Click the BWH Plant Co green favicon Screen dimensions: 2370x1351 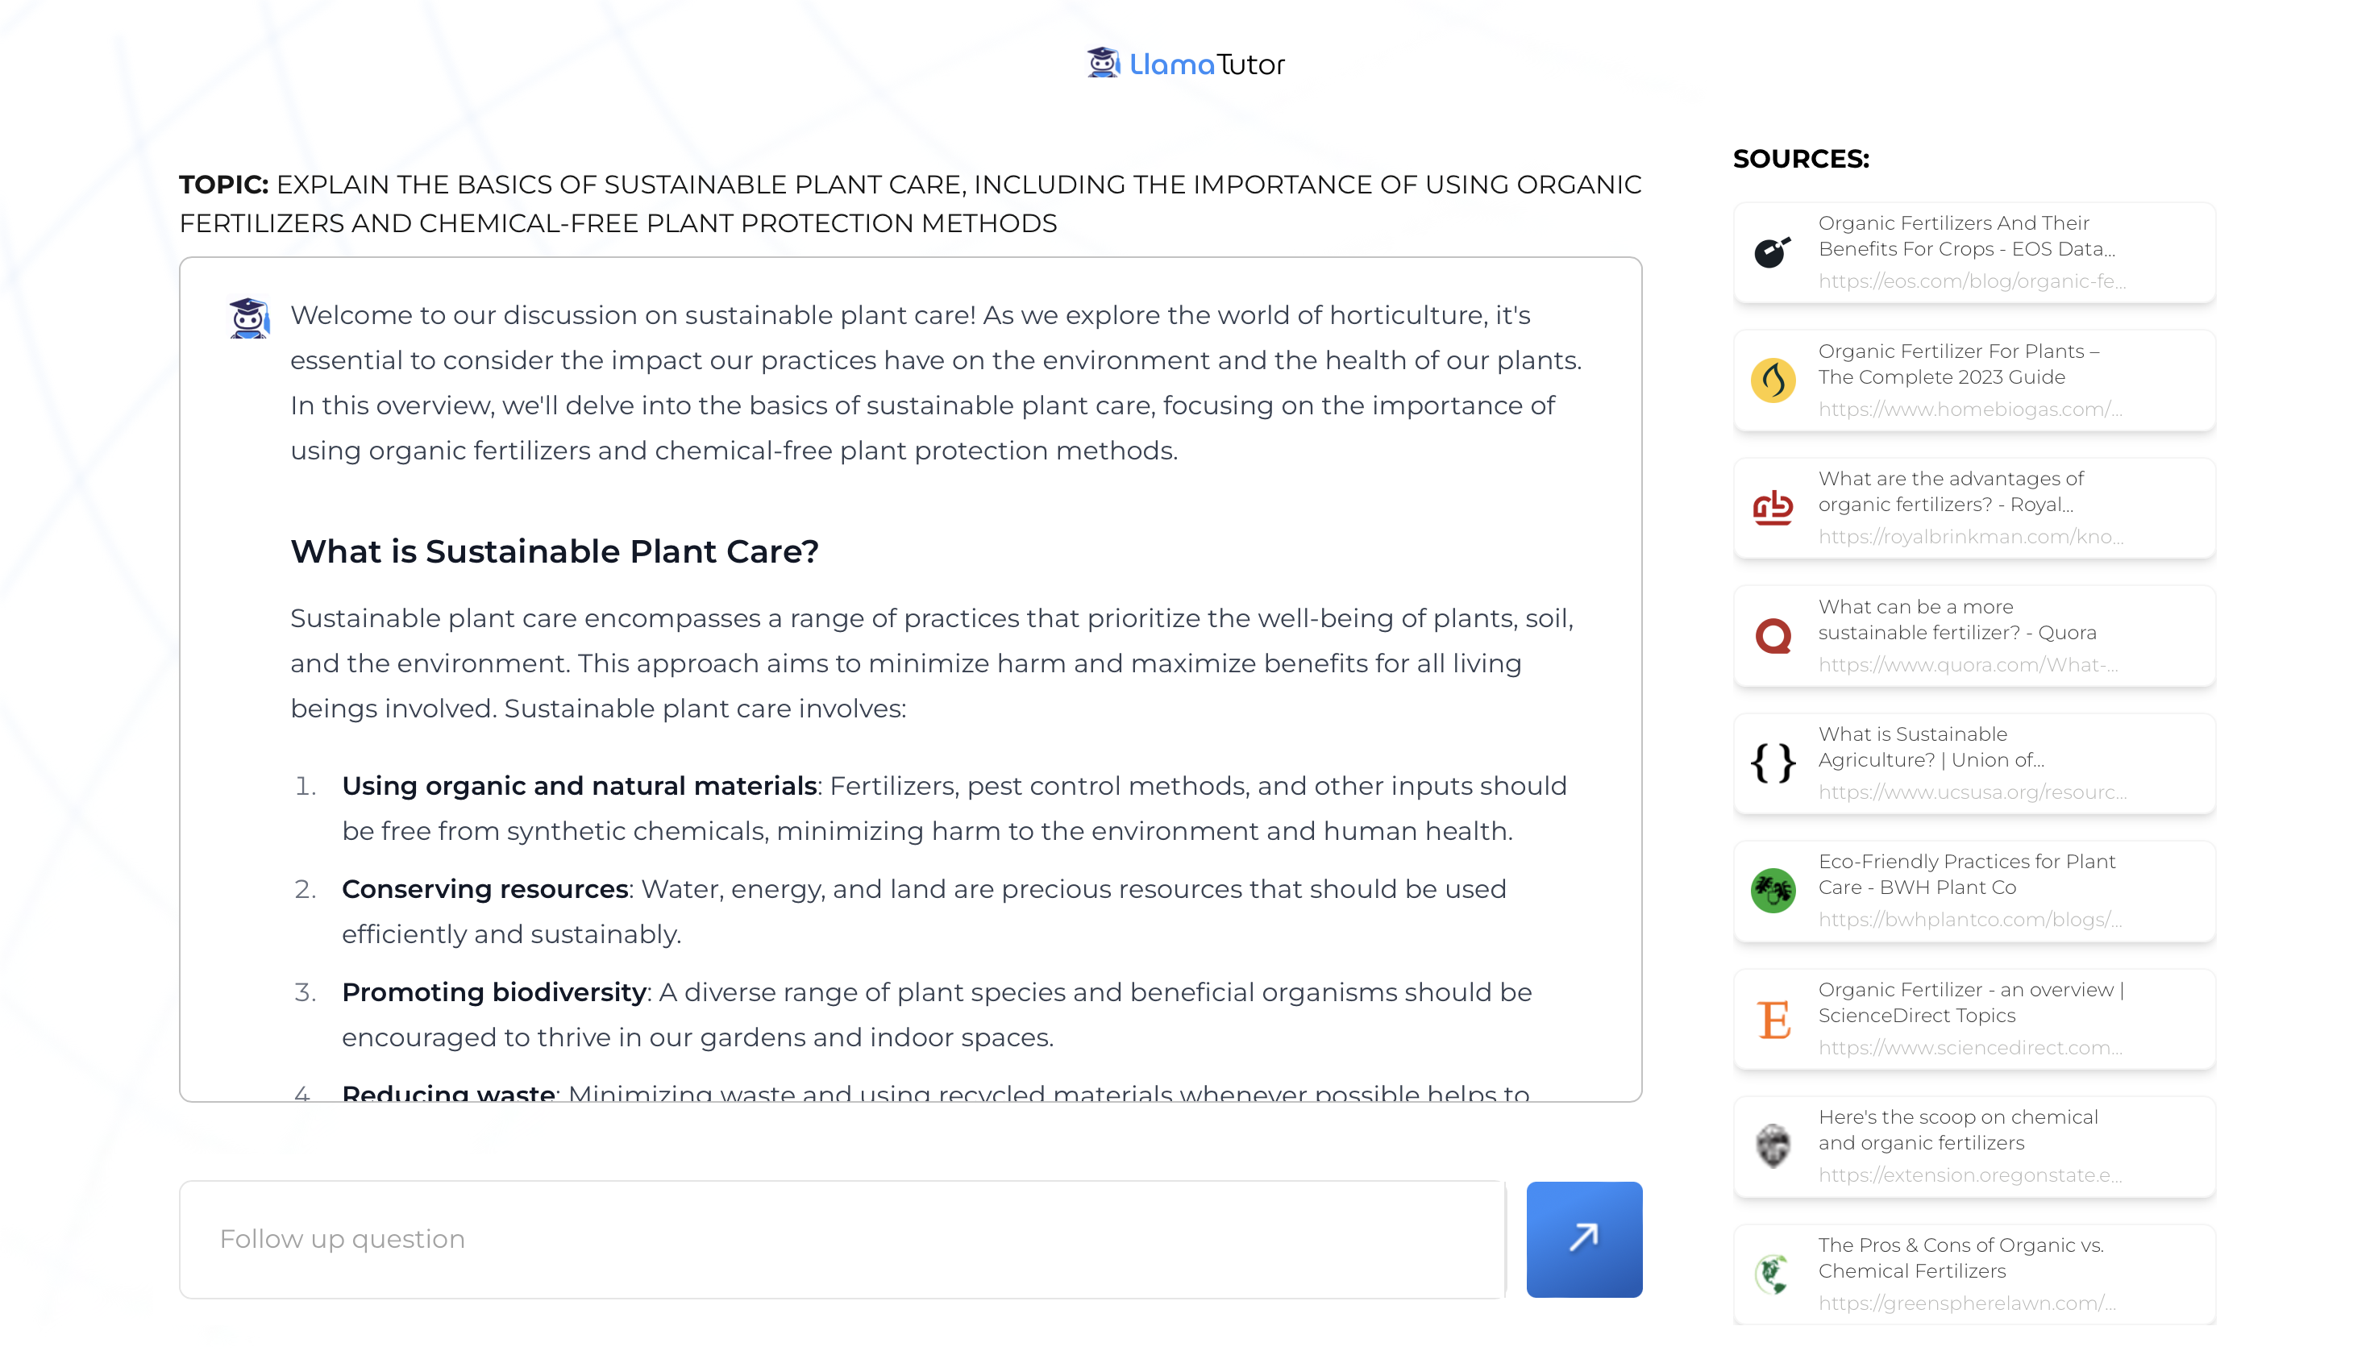coord(1773,891)
